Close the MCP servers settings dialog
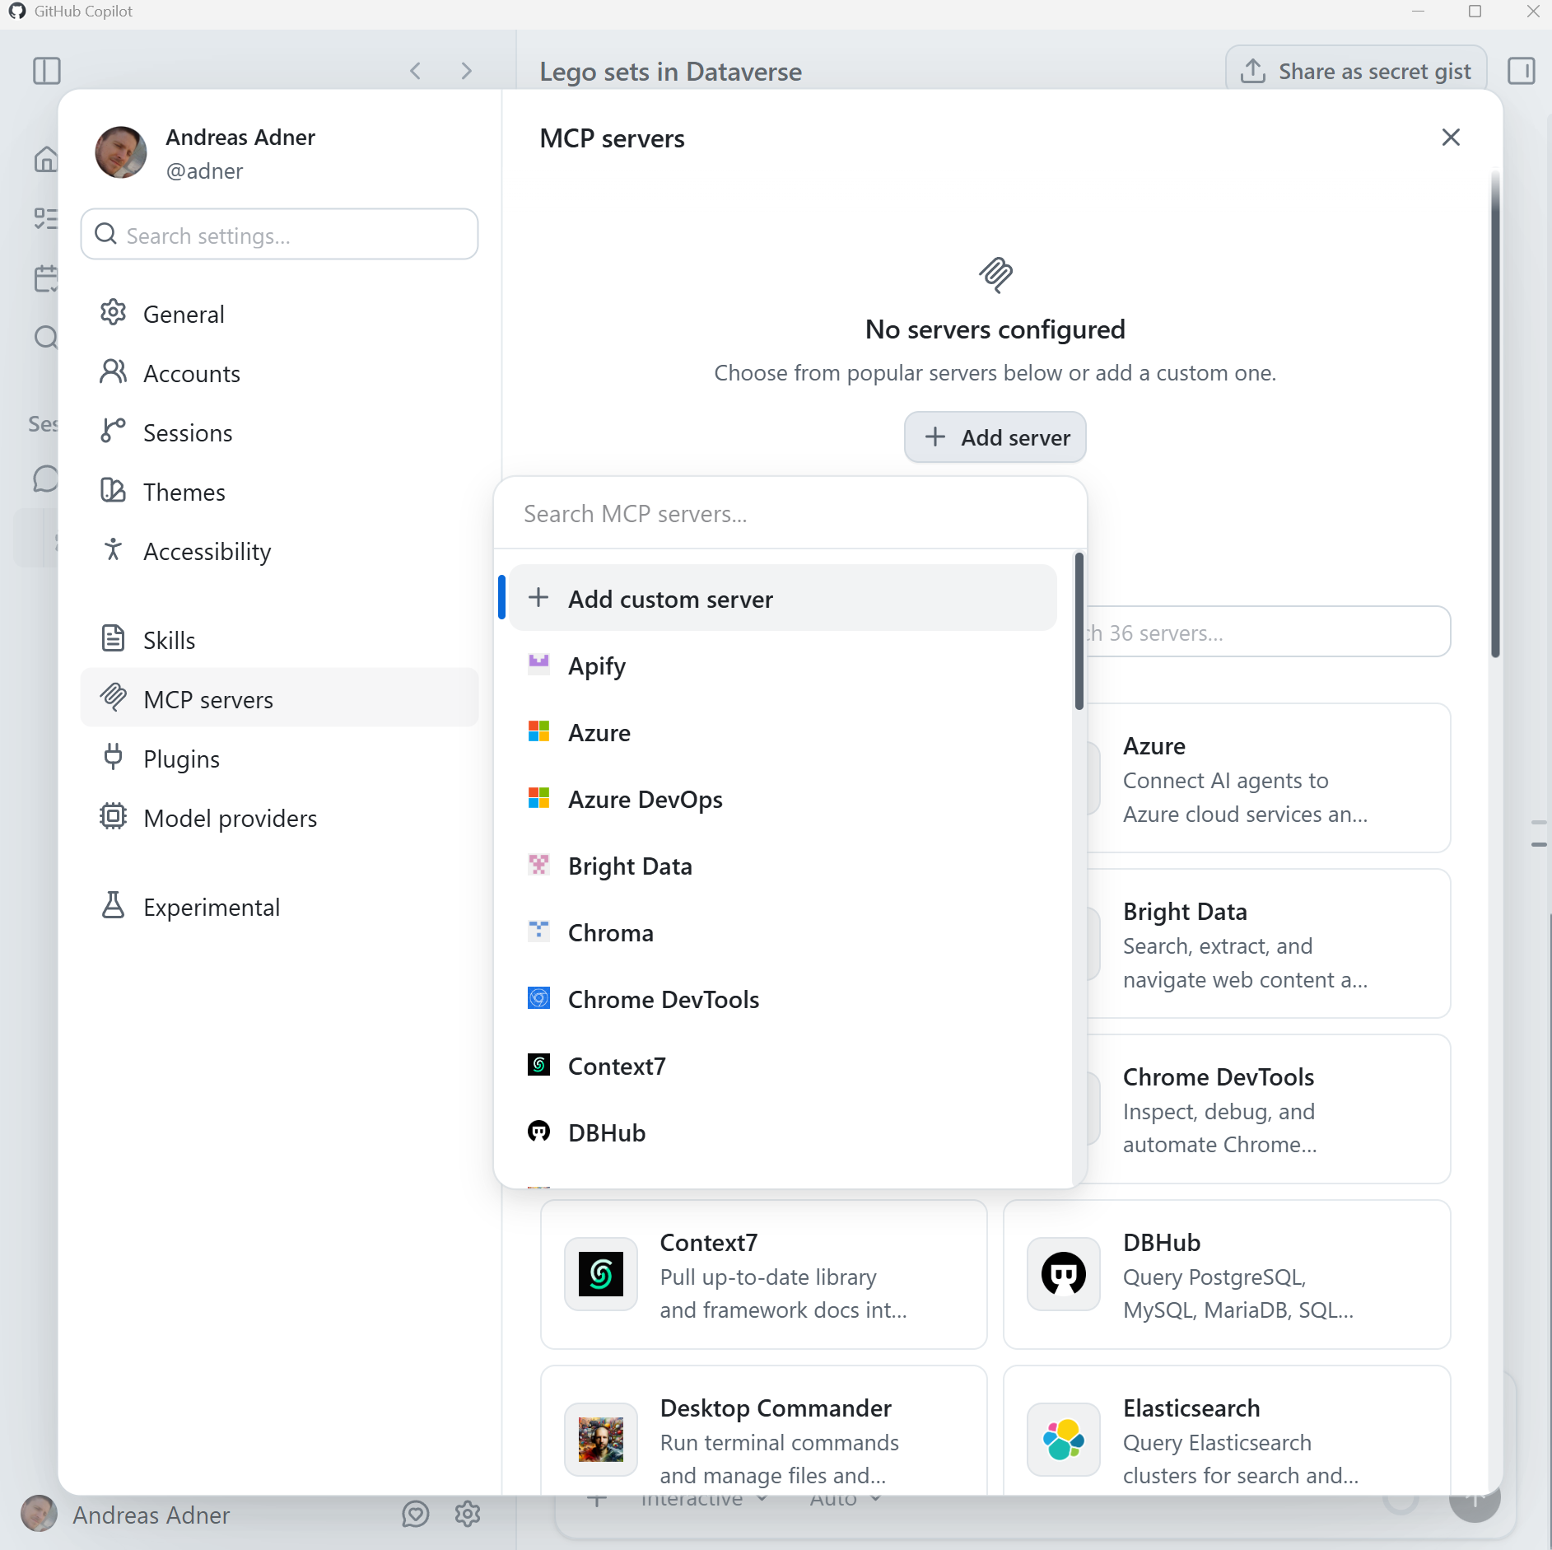The width and height of the screenshot is (1552, 1550). [1451, 138]
